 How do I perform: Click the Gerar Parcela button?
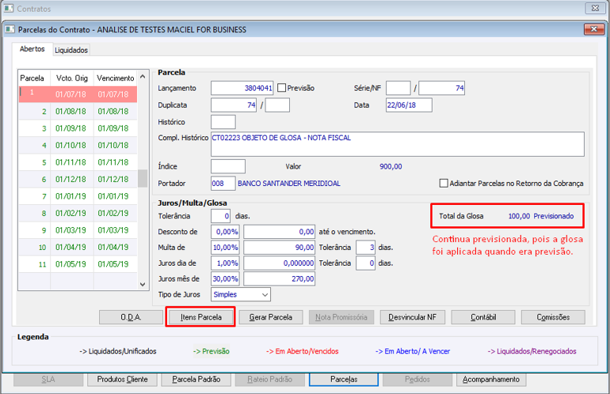click(271, 317)
